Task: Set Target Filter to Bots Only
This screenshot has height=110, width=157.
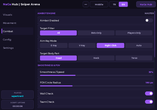Action: (96, 33)
